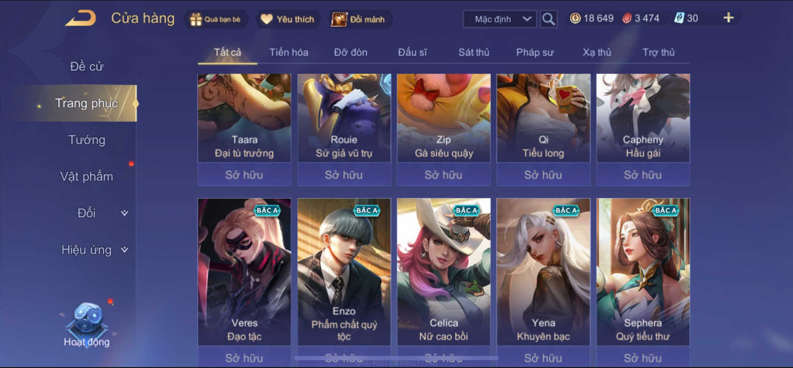Tap the back arrow icon

pos(81,18)
